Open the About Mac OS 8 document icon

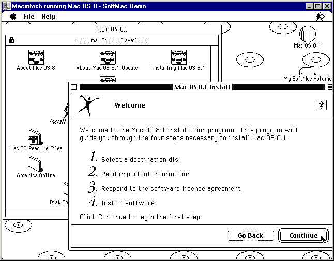point(36,57)
